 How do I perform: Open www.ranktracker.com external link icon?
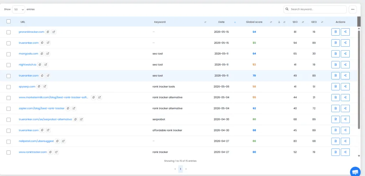tap(56, 152)
